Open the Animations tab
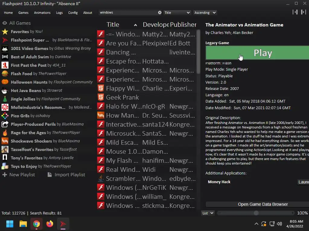The width and height of the screenshot is (309, 231). pos(42,13)
